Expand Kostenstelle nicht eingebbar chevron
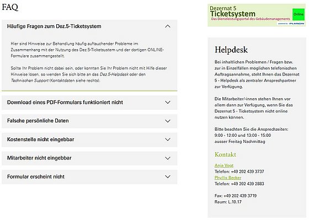 [168, 139]
